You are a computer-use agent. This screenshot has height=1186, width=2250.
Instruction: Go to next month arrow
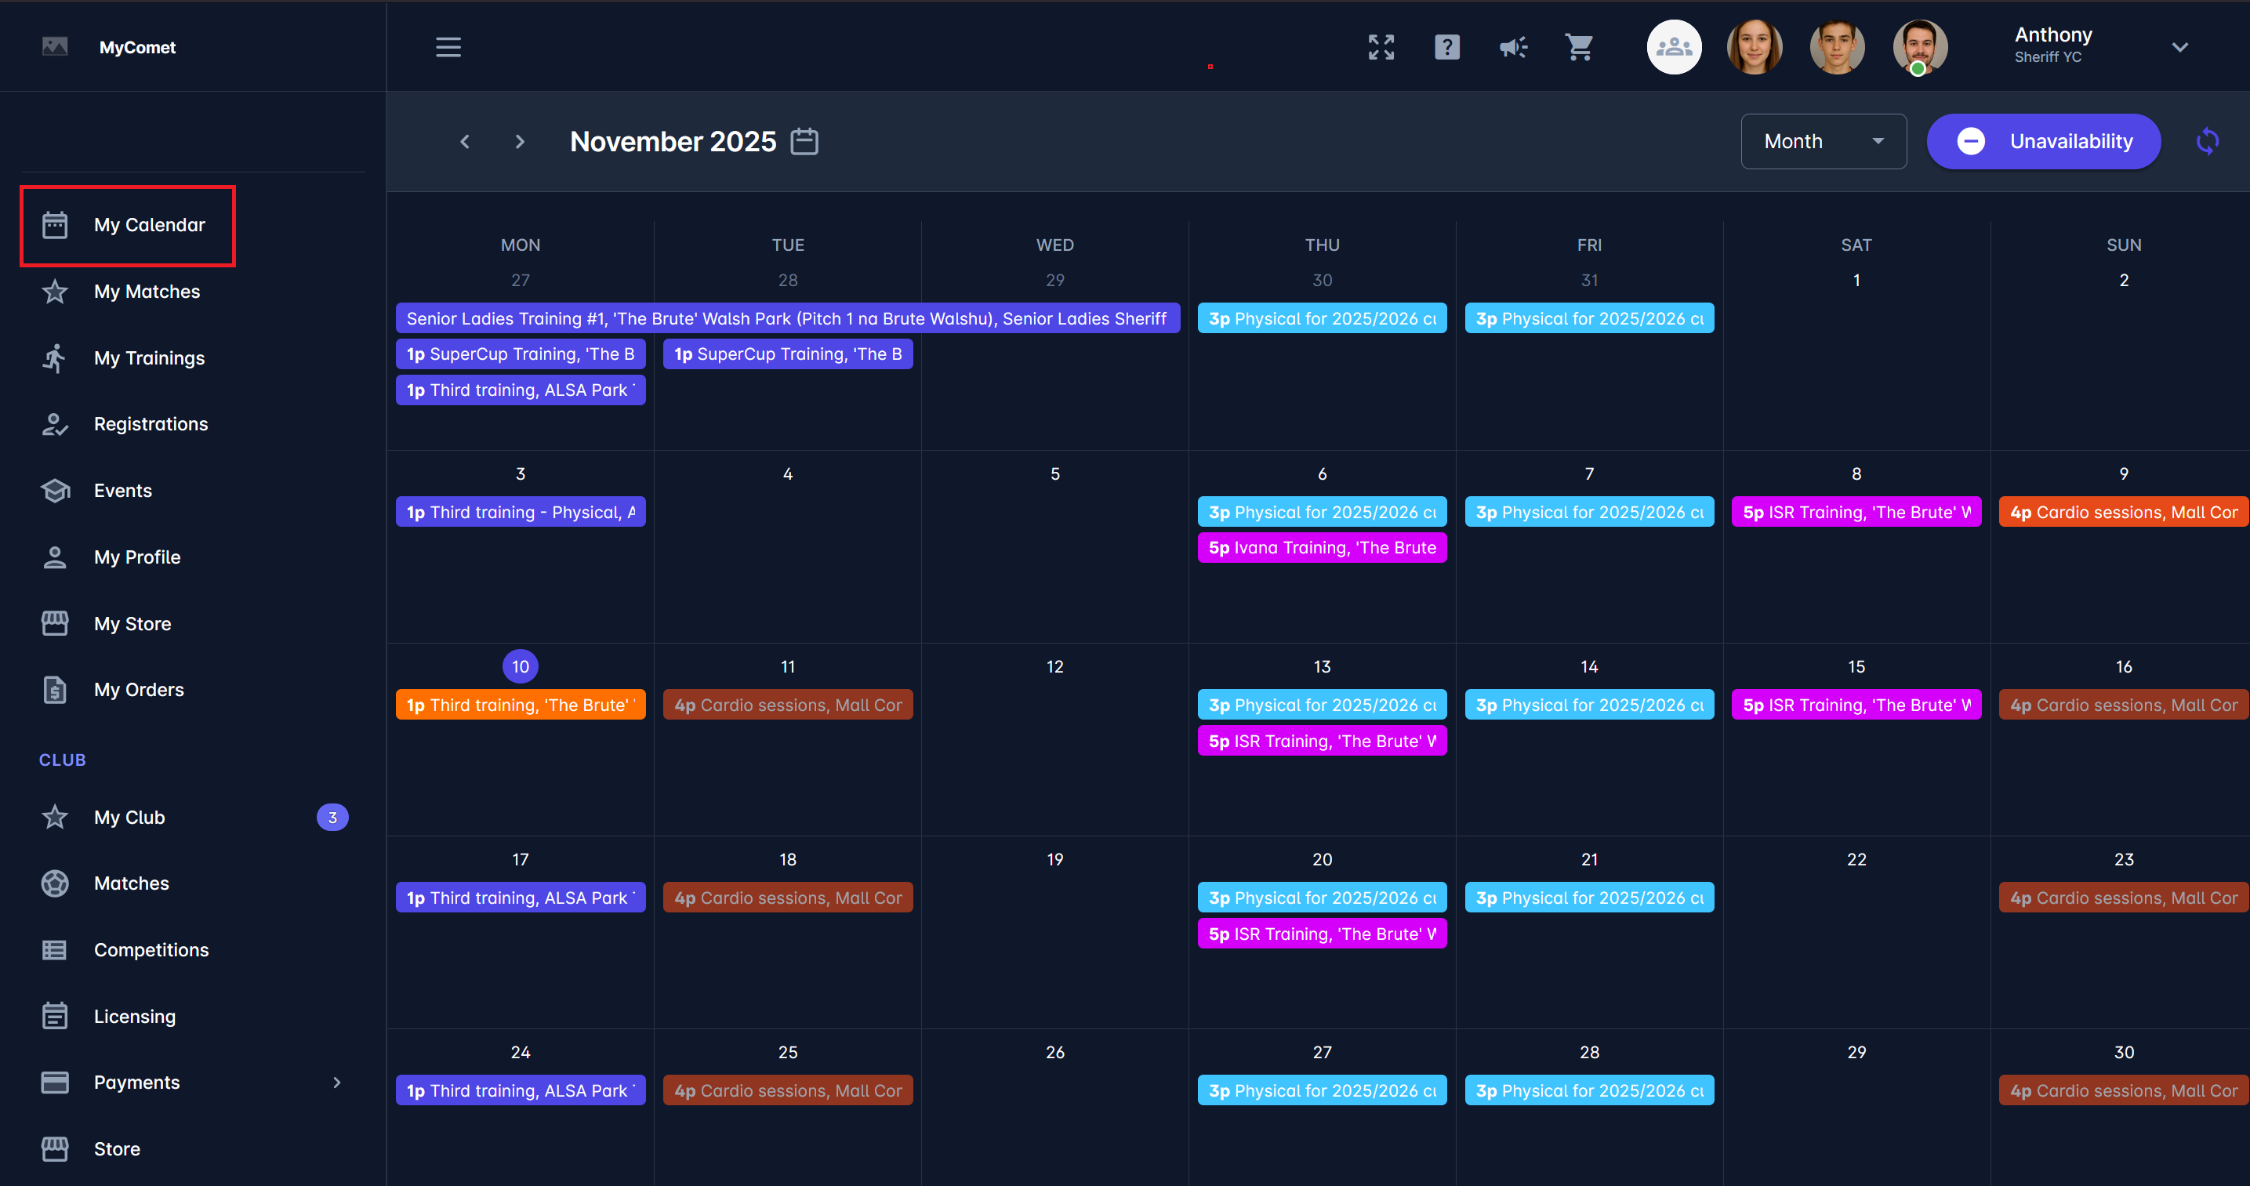pos(520,141)
